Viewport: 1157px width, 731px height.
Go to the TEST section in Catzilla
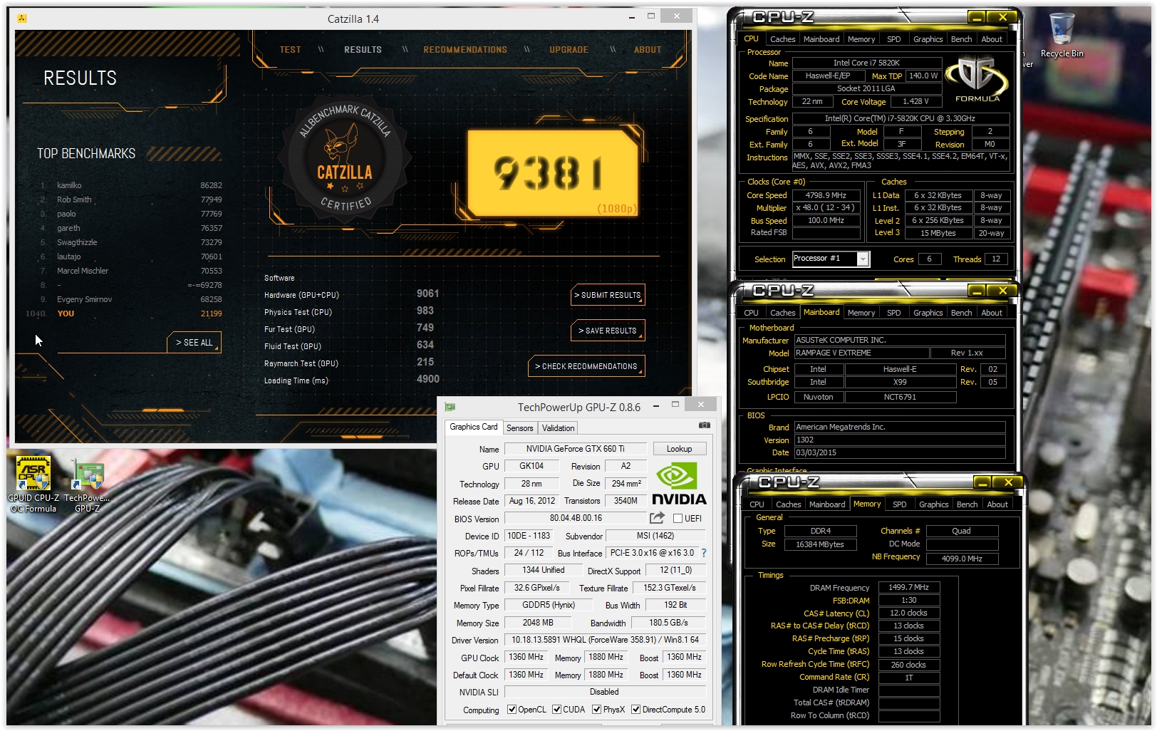tap(290, 50)
